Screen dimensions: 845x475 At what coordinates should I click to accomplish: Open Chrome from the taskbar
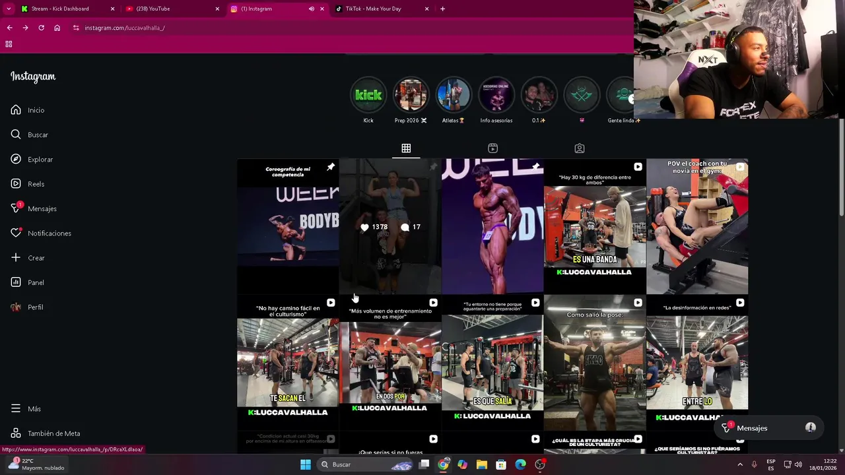point(443,464)
